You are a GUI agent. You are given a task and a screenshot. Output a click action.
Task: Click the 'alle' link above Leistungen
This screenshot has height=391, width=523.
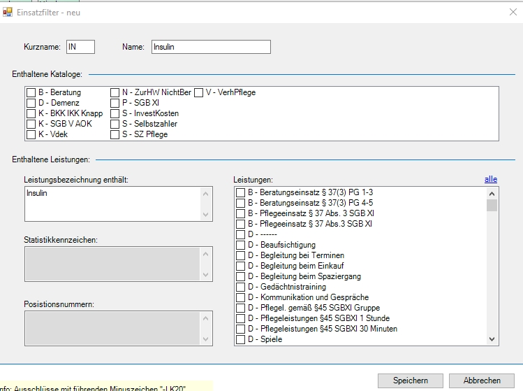(x=490, y=179)
